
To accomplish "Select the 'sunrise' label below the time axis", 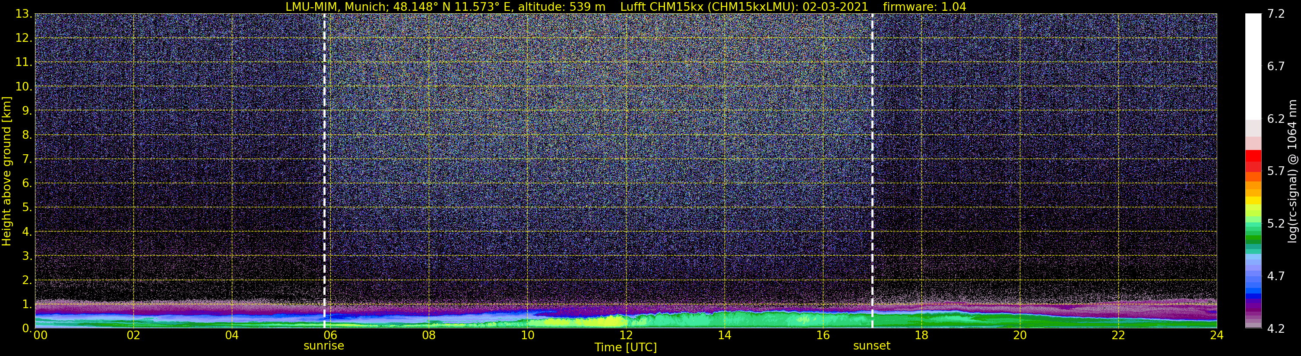I will pos(324,346).
